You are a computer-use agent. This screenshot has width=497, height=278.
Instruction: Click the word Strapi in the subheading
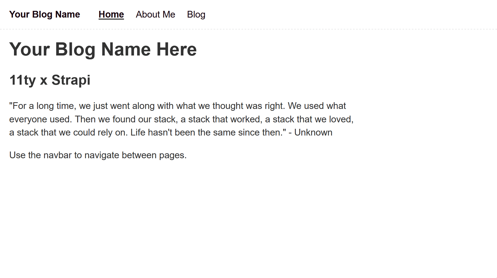coord(71,80)
